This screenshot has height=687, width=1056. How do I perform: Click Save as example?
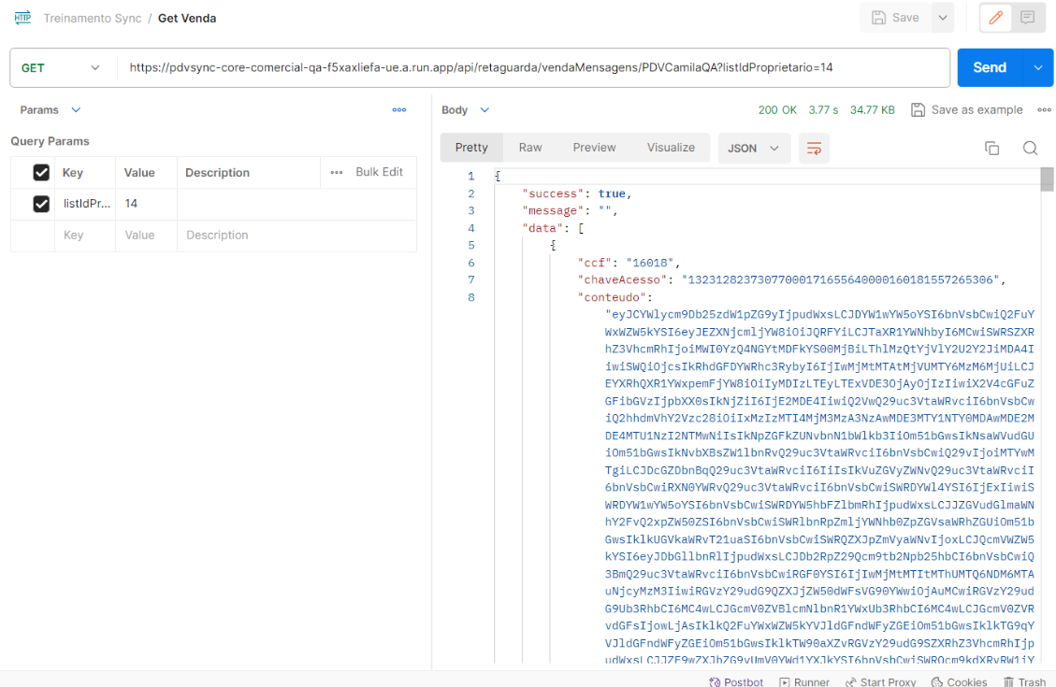pos(967,109)
